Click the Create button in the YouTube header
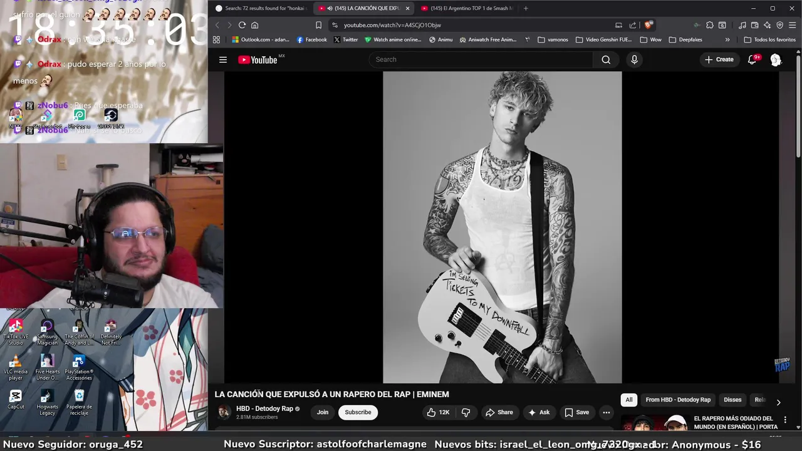The image size is (802, 451). 719,60
